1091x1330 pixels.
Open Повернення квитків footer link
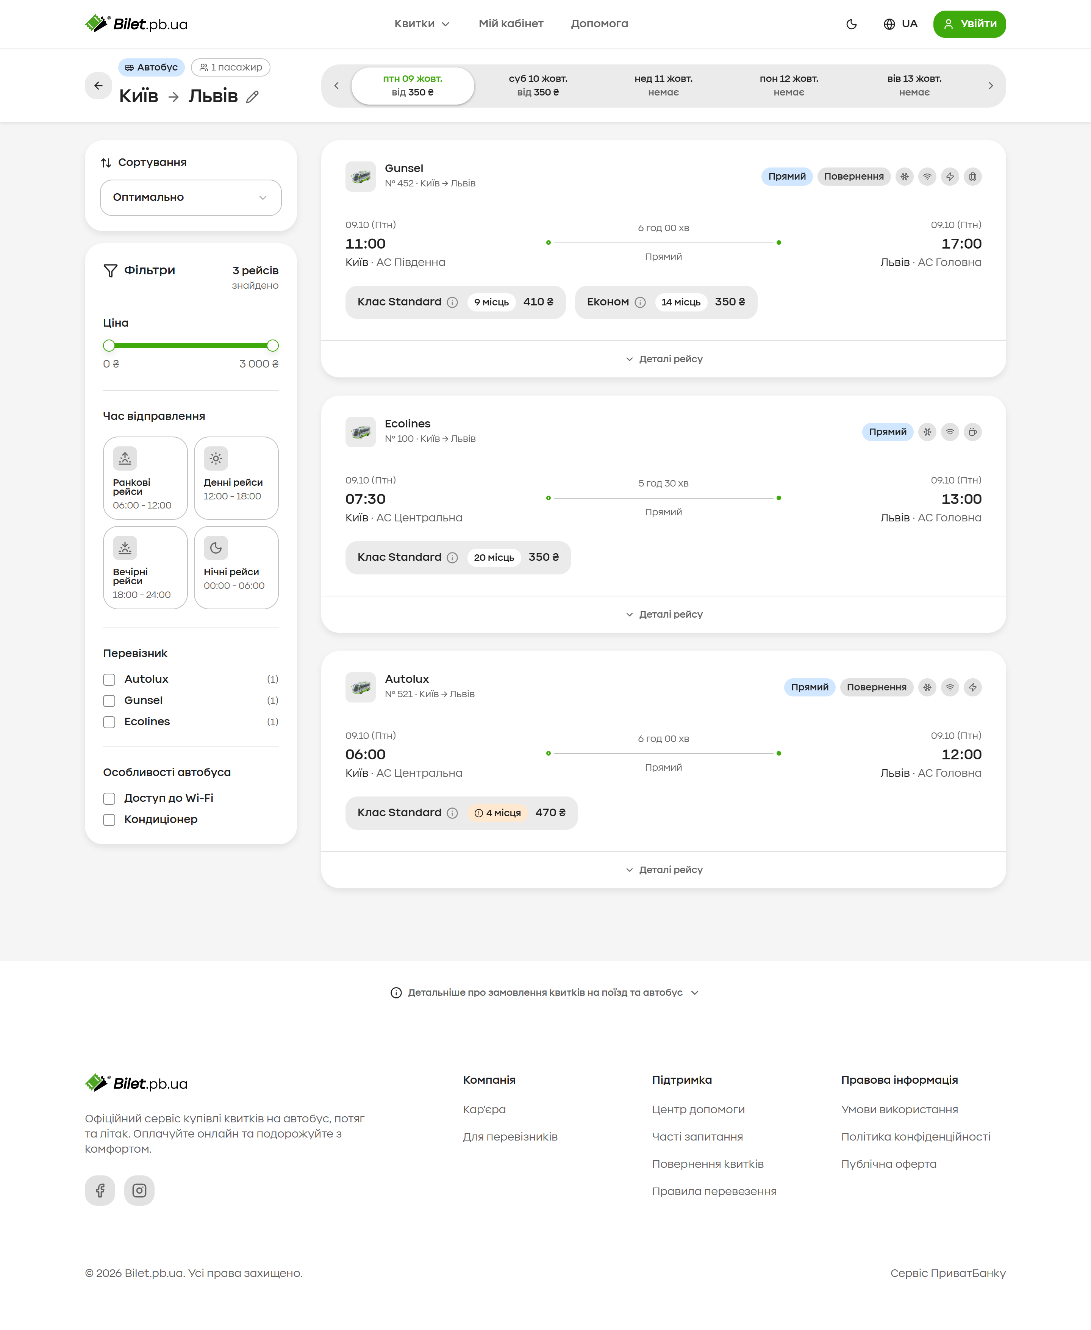click(708, 1164)
